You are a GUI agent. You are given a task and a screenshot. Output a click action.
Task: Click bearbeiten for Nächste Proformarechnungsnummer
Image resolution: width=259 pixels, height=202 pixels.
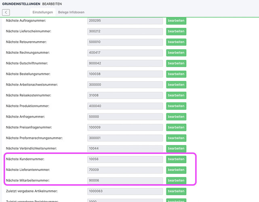point(176,138)
